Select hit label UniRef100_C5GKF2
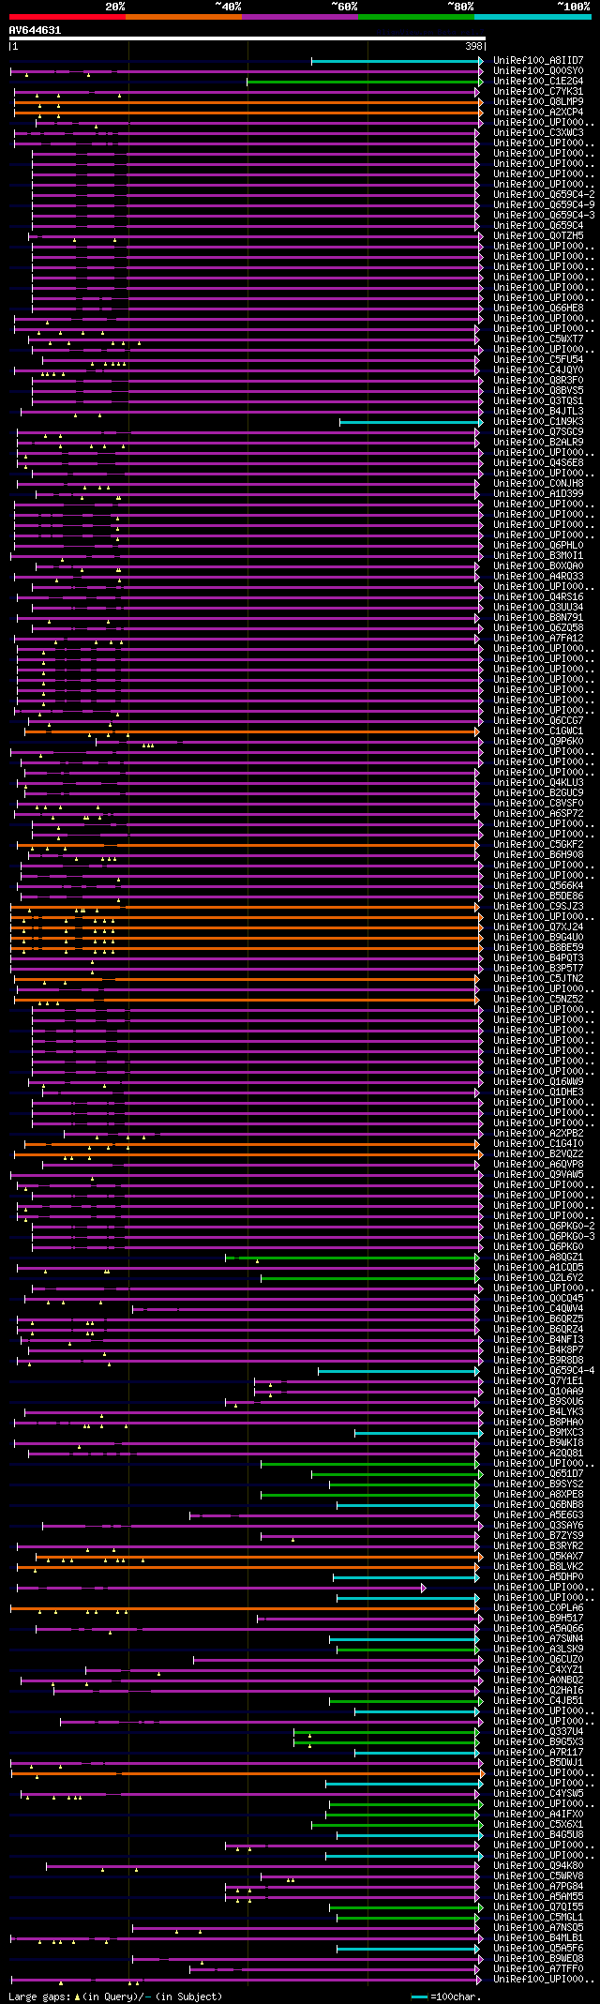Viewport: 600px width, 2004px height. [538, 844]
